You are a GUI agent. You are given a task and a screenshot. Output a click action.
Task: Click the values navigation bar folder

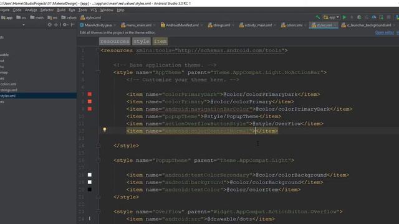(69, 17)
